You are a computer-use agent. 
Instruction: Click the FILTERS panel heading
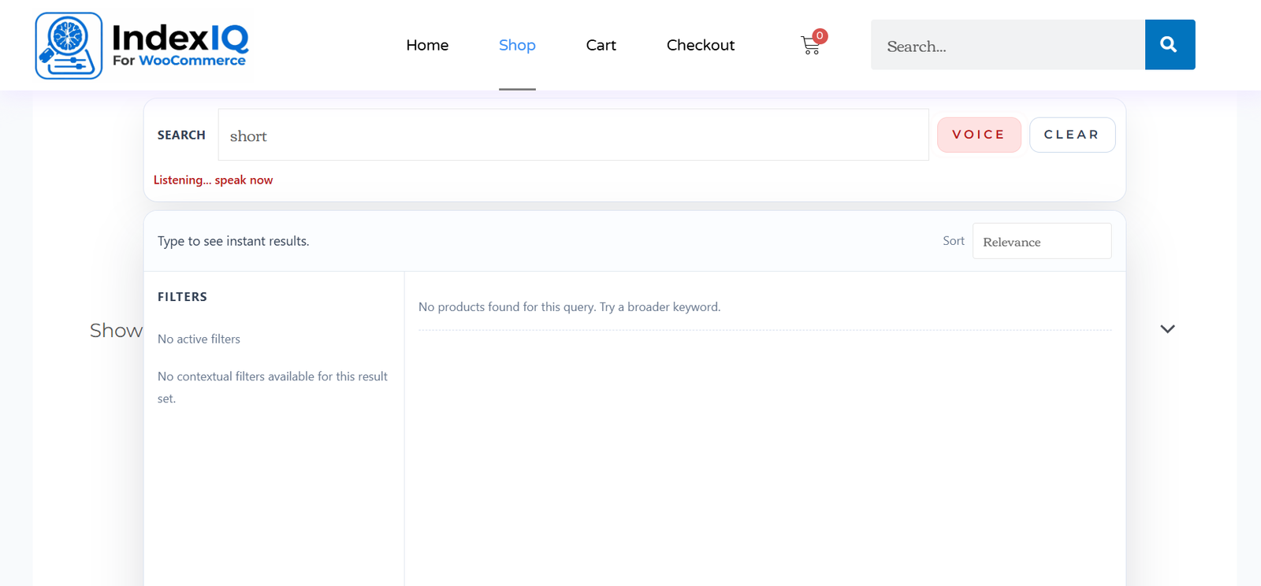(x=182, y=297)
